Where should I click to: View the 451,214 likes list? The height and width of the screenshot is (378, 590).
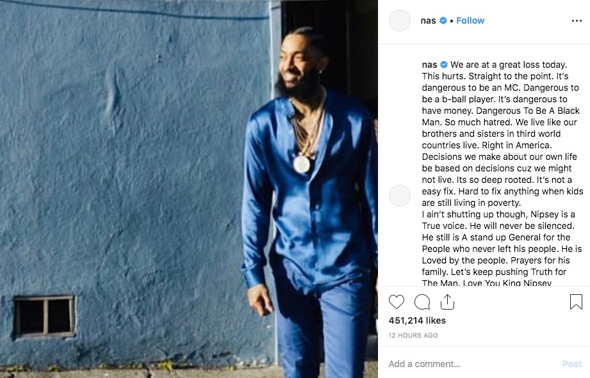tap(417, 320)
